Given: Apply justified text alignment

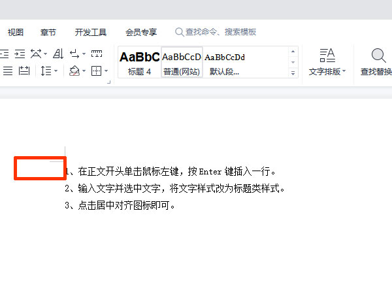Looking at the screenshot, I should coord(7,71).
